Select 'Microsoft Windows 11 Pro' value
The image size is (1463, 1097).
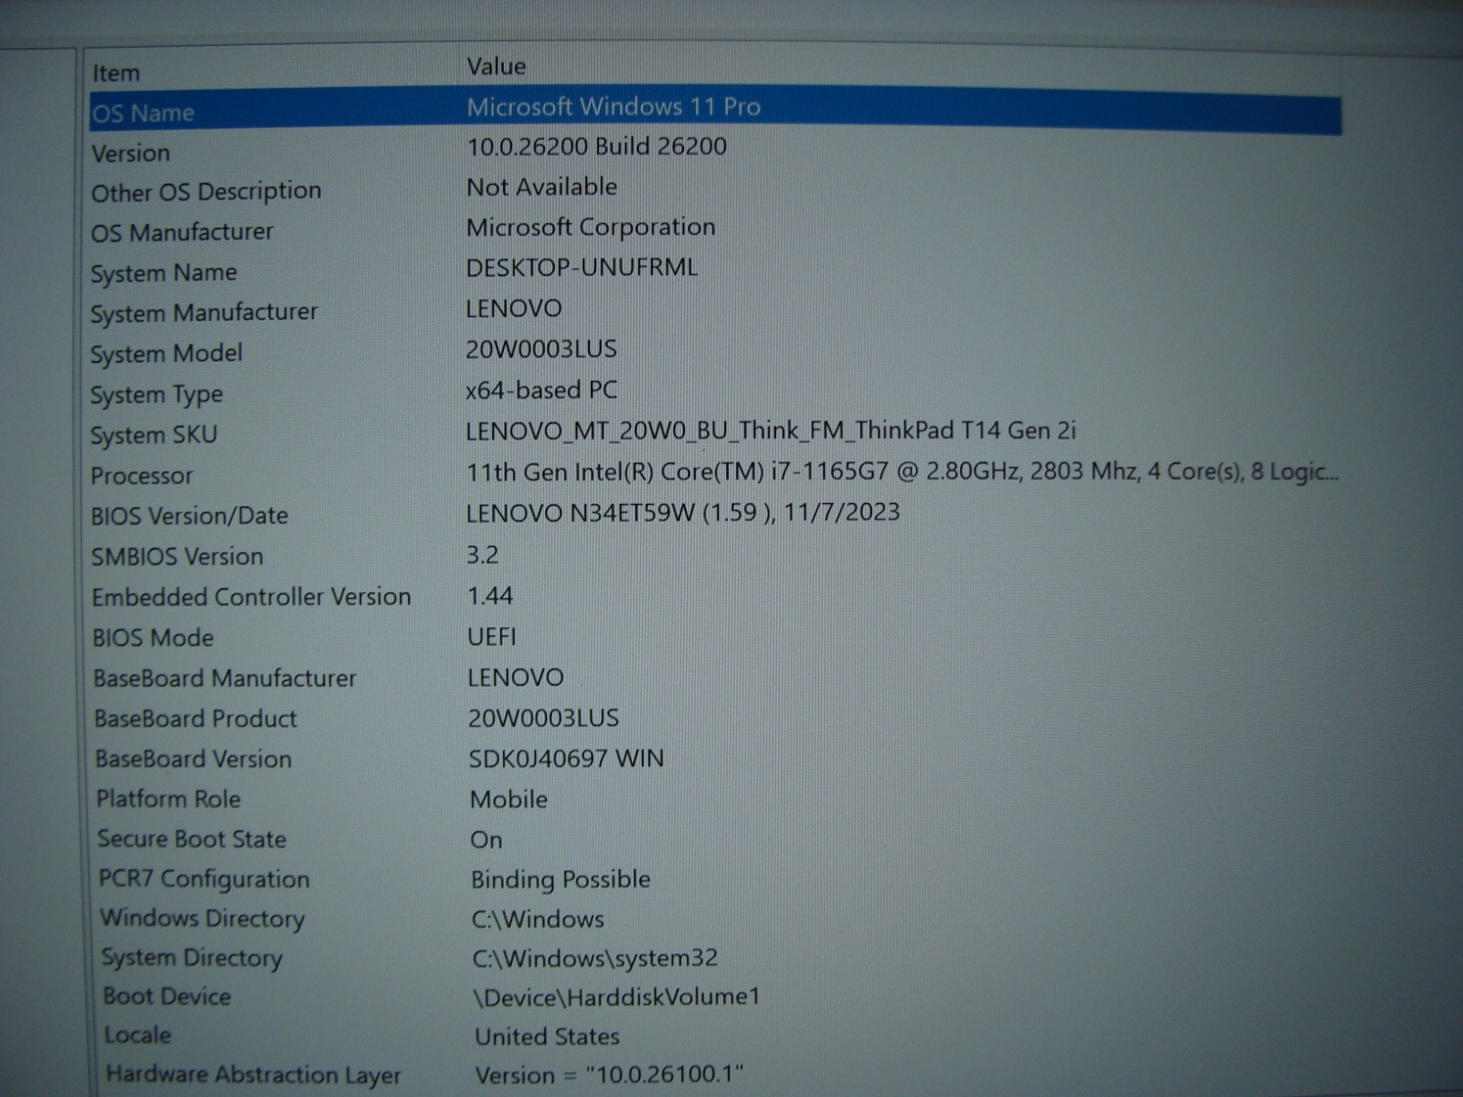614,106
